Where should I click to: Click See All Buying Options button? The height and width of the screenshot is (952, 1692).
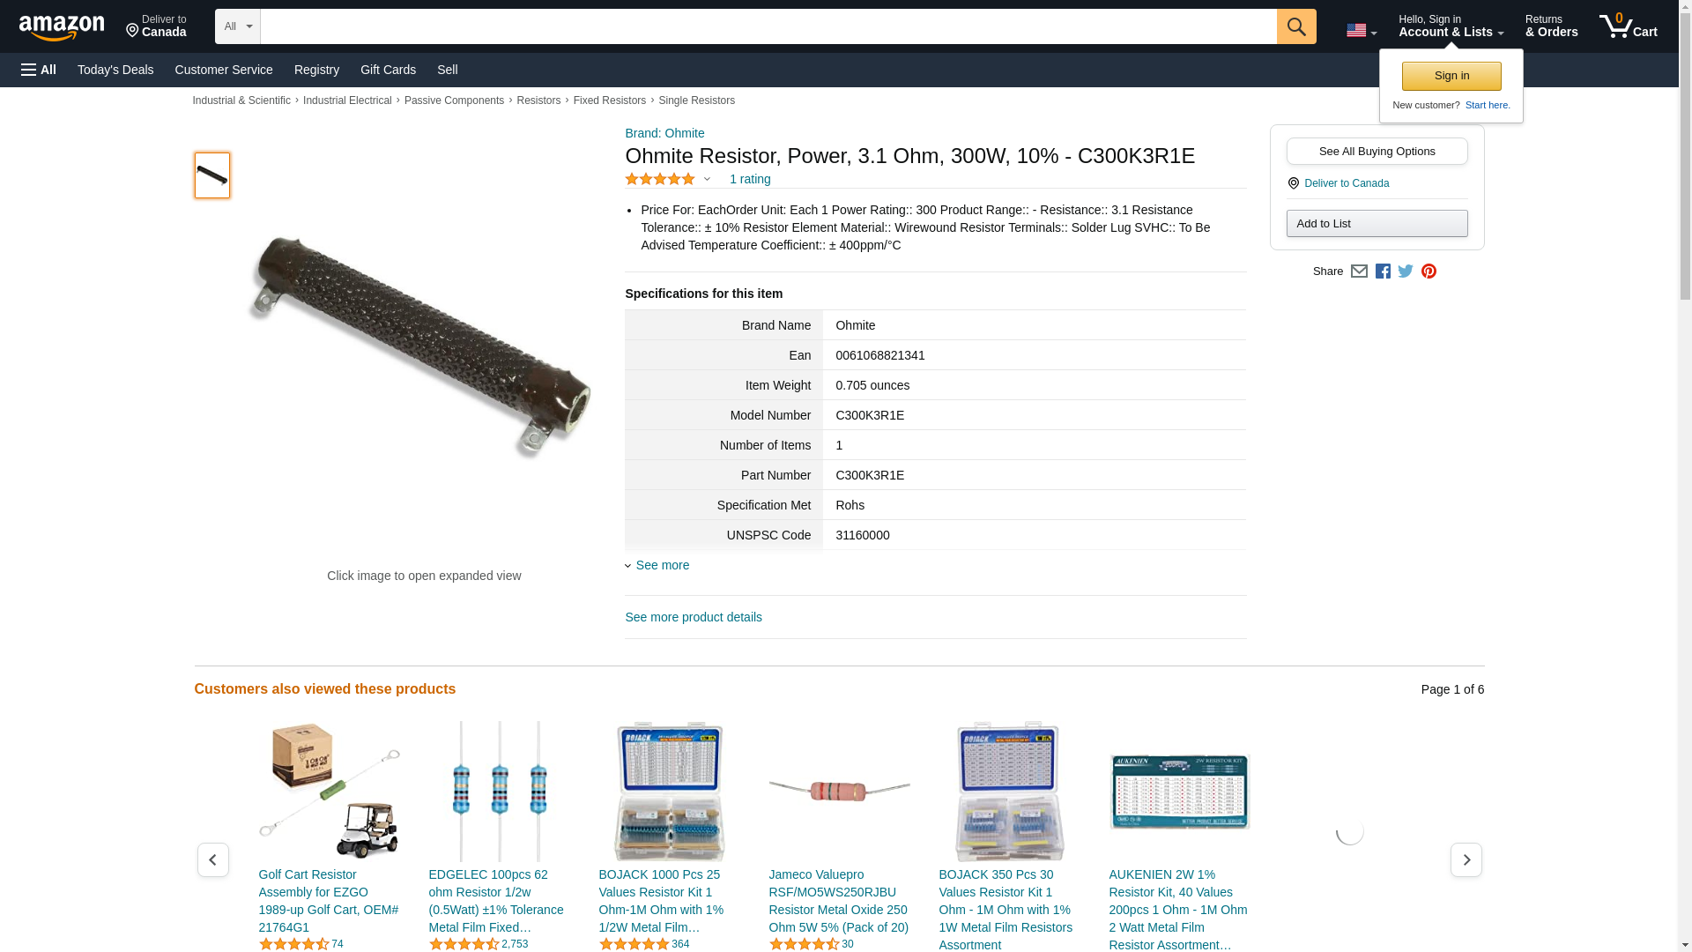click(x=1377, y=152)
